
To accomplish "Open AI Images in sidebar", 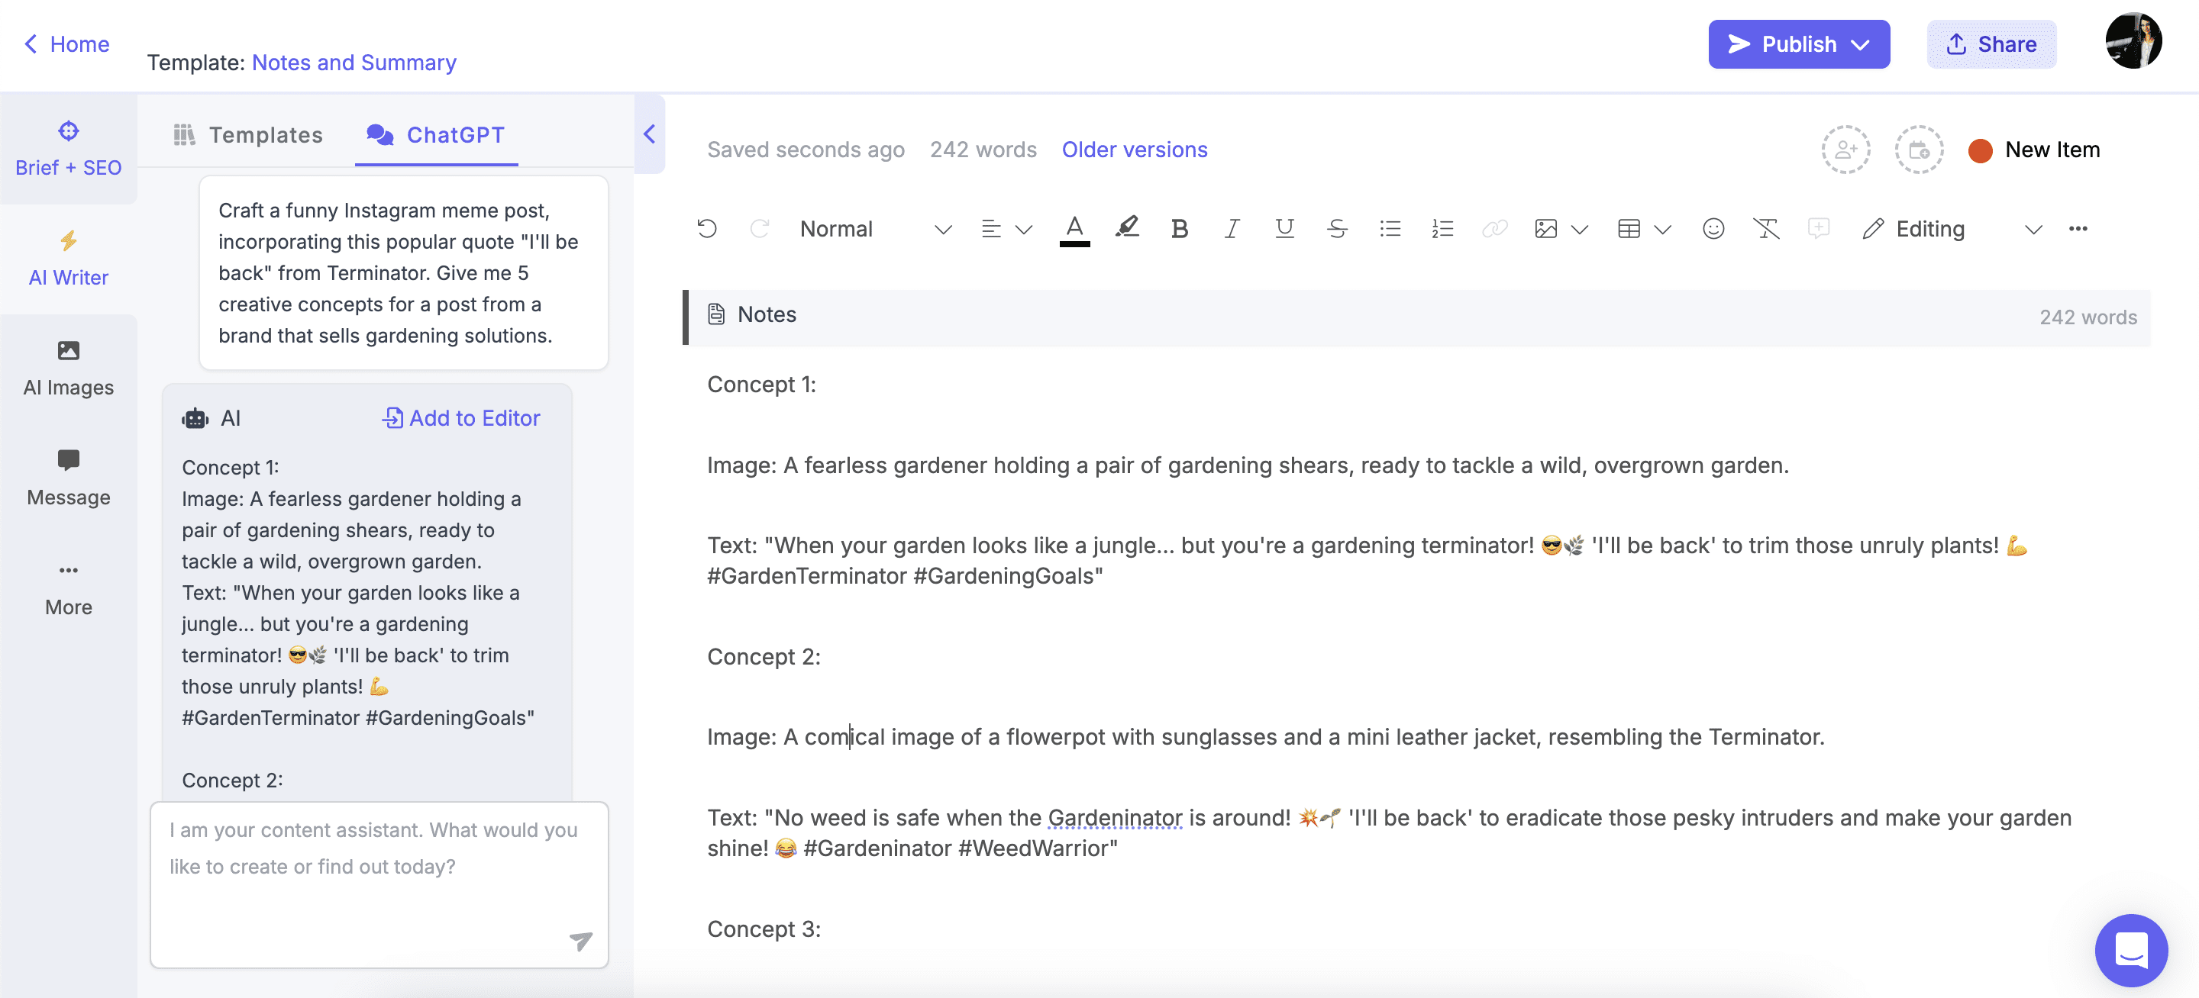I will [68, 369].
